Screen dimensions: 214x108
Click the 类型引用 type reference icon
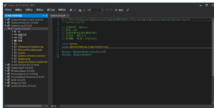point(15,35)
